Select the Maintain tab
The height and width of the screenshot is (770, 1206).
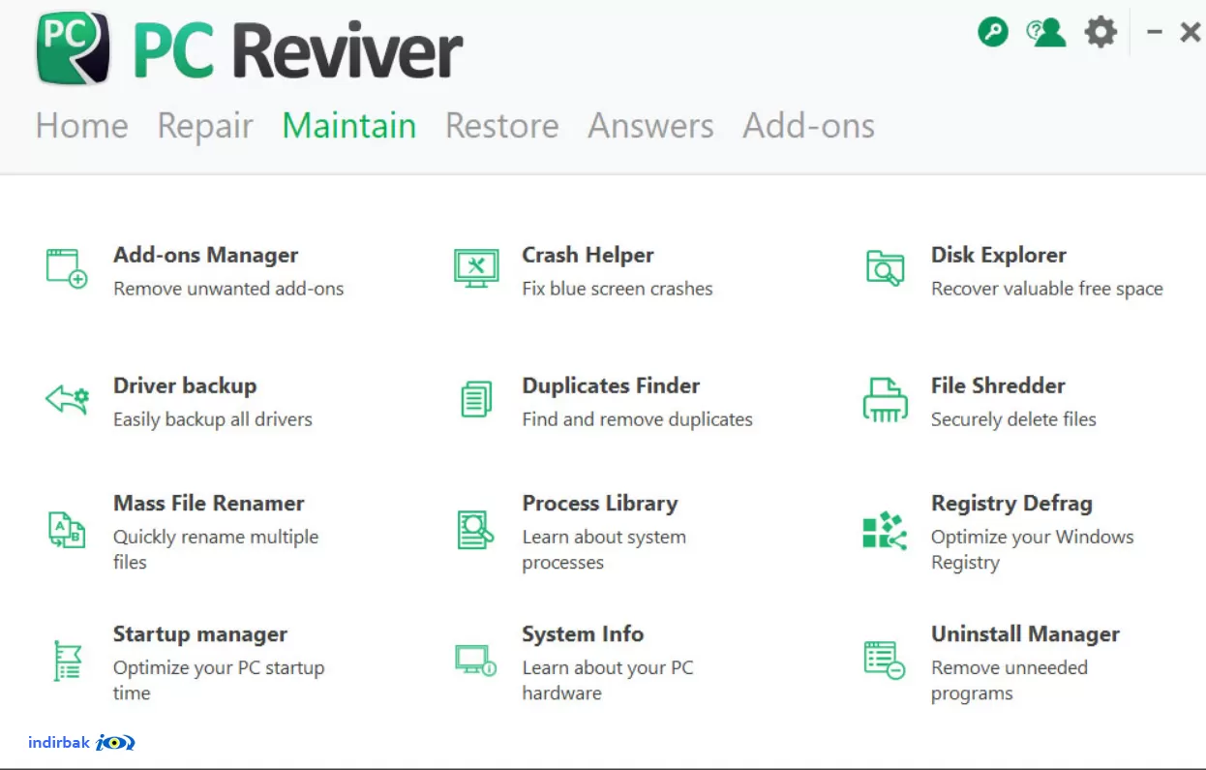[x=349, y=126]
